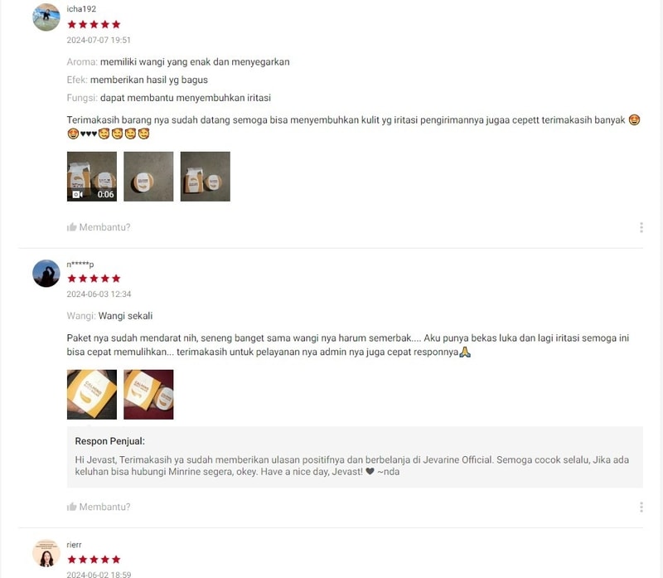Click the n*****p username
Viewport: 663px width, 578px height.
pyautogui.click(x=80, y=265)
